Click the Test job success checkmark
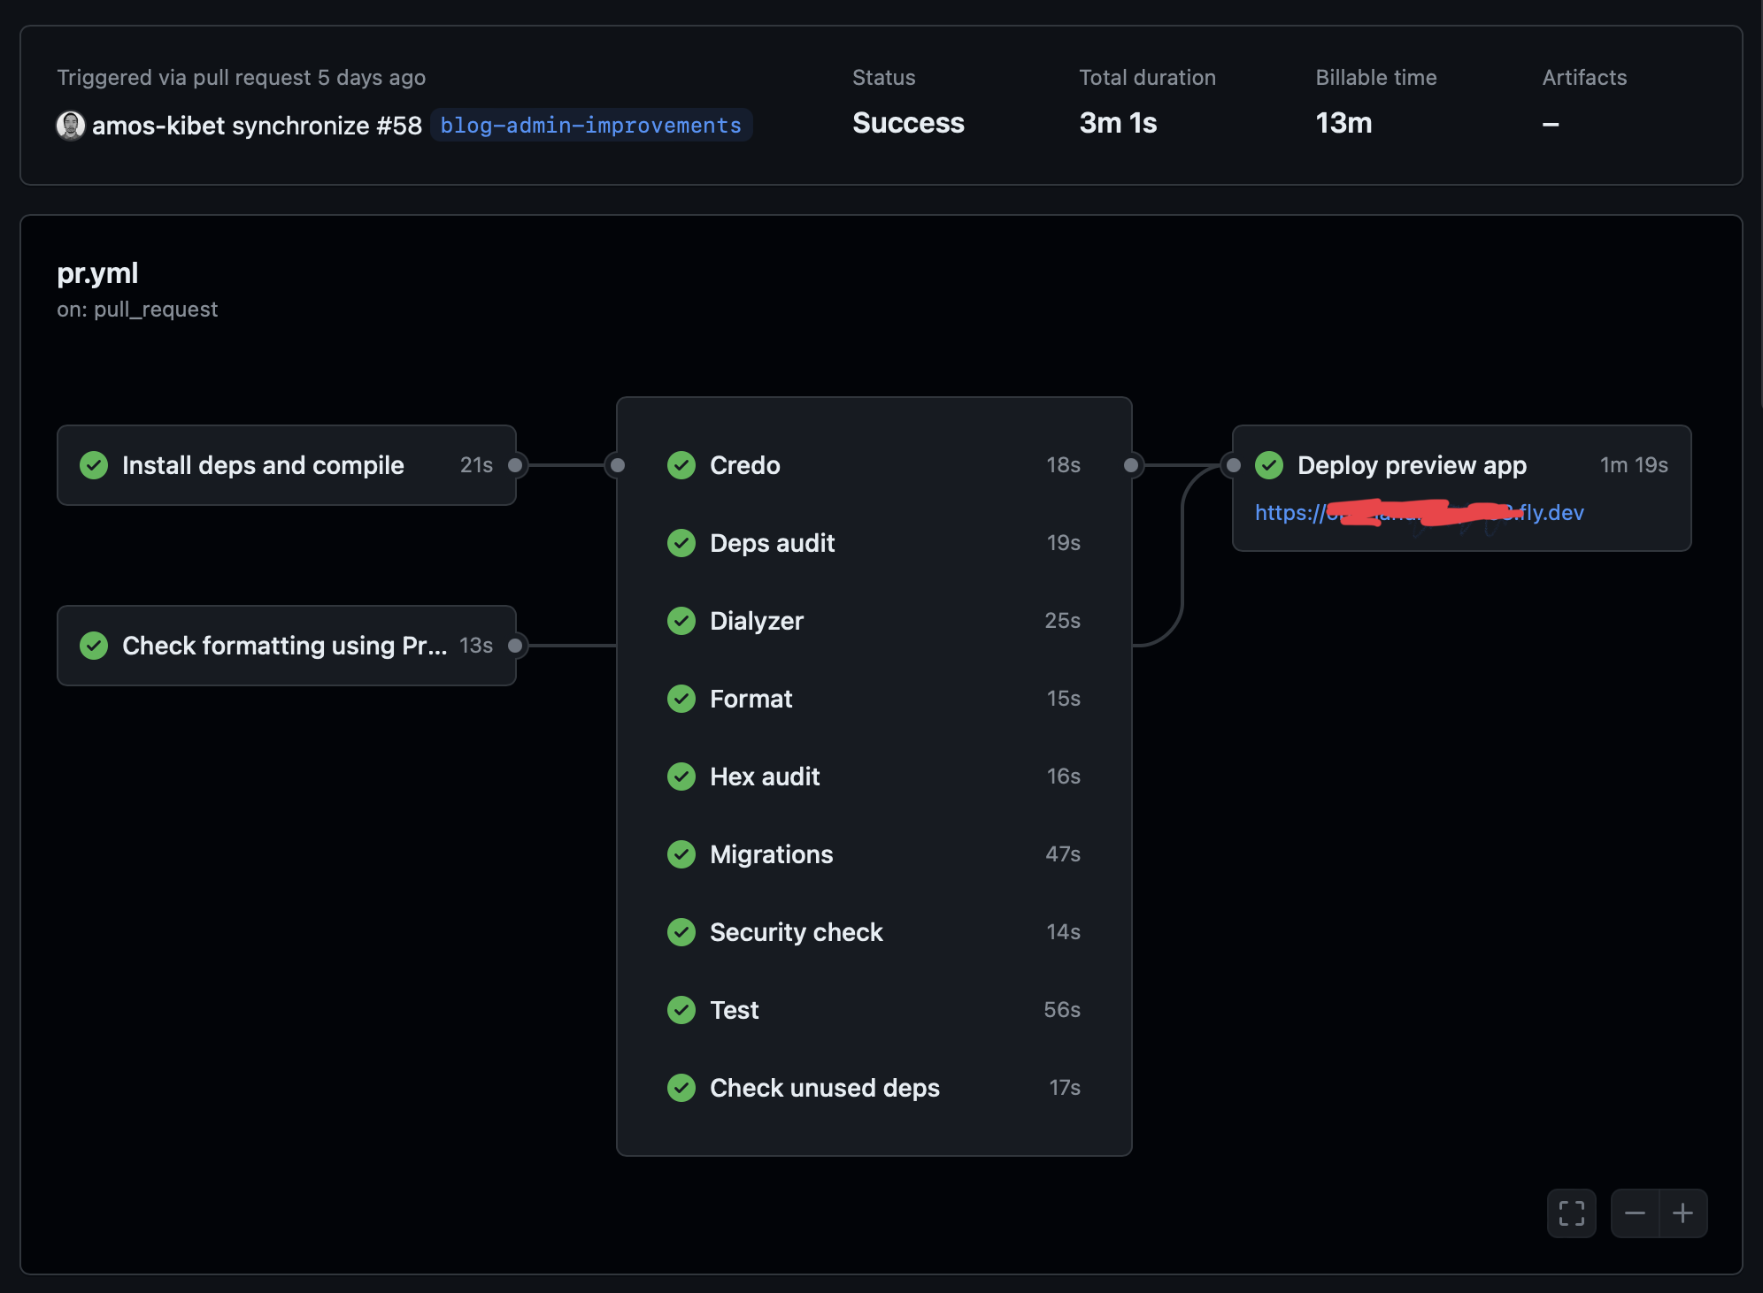This screenshot has height=1293, width=1763. [681, 1010]
